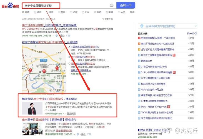The image size is (203, 139).
Task: Switch to the 视频 tab
Action: coord(50,12)
